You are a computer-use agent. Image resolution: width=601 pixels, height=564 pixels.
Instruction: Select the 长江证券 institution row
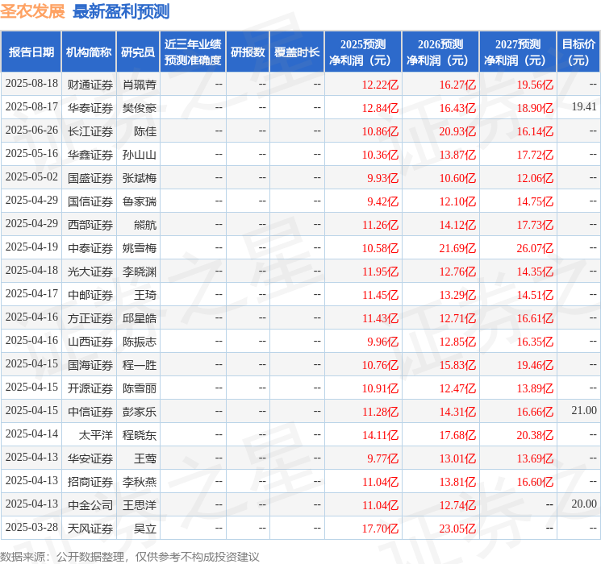[x=90, y=131]
